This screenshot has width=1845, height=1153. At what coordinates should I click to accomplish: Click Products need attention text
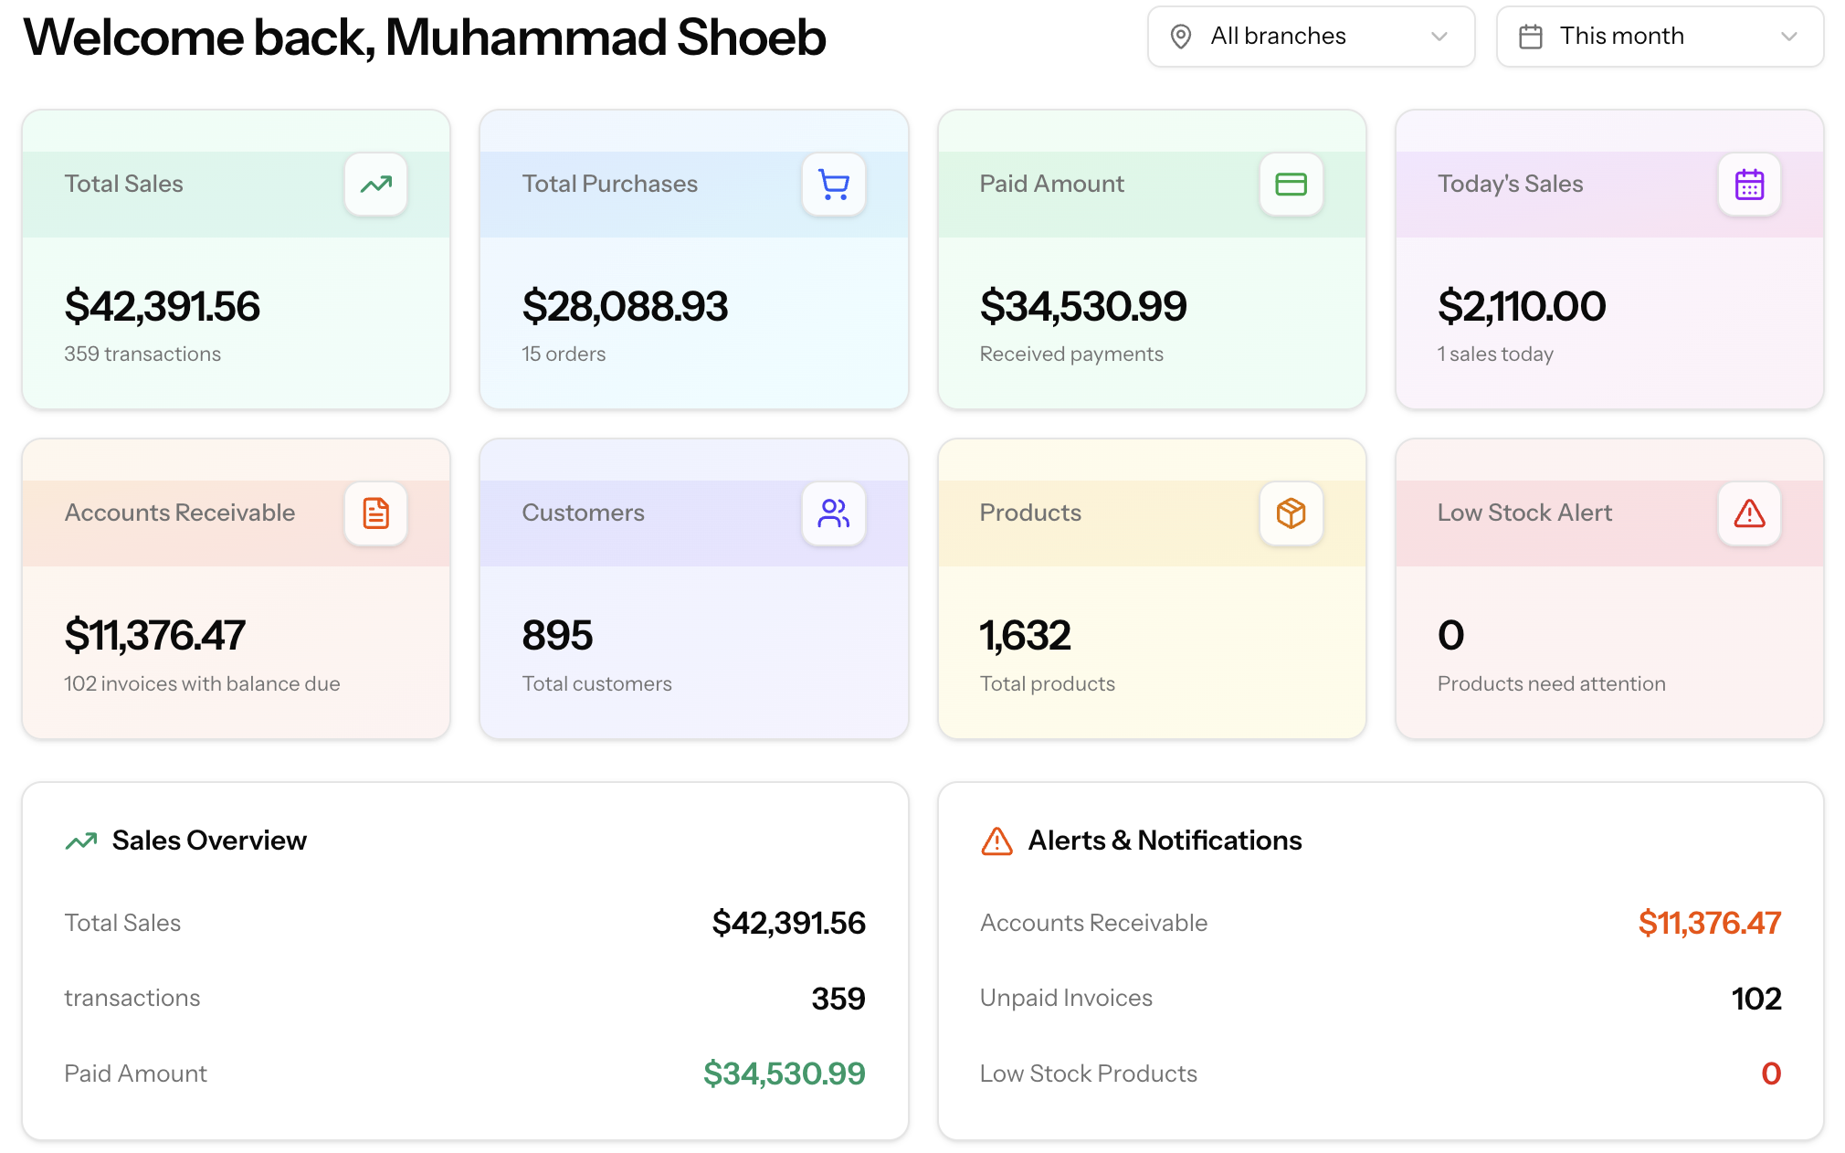pos(1551,684)
